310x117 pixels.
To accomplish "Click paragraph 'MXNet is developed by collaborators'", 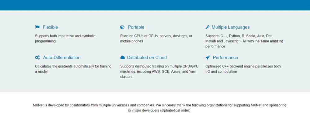I will coord(159,108).
